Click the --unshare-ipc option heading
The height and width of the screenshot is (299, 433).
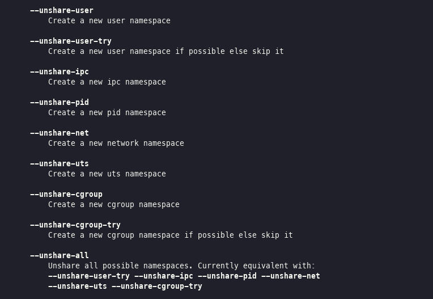pos(60,72)
